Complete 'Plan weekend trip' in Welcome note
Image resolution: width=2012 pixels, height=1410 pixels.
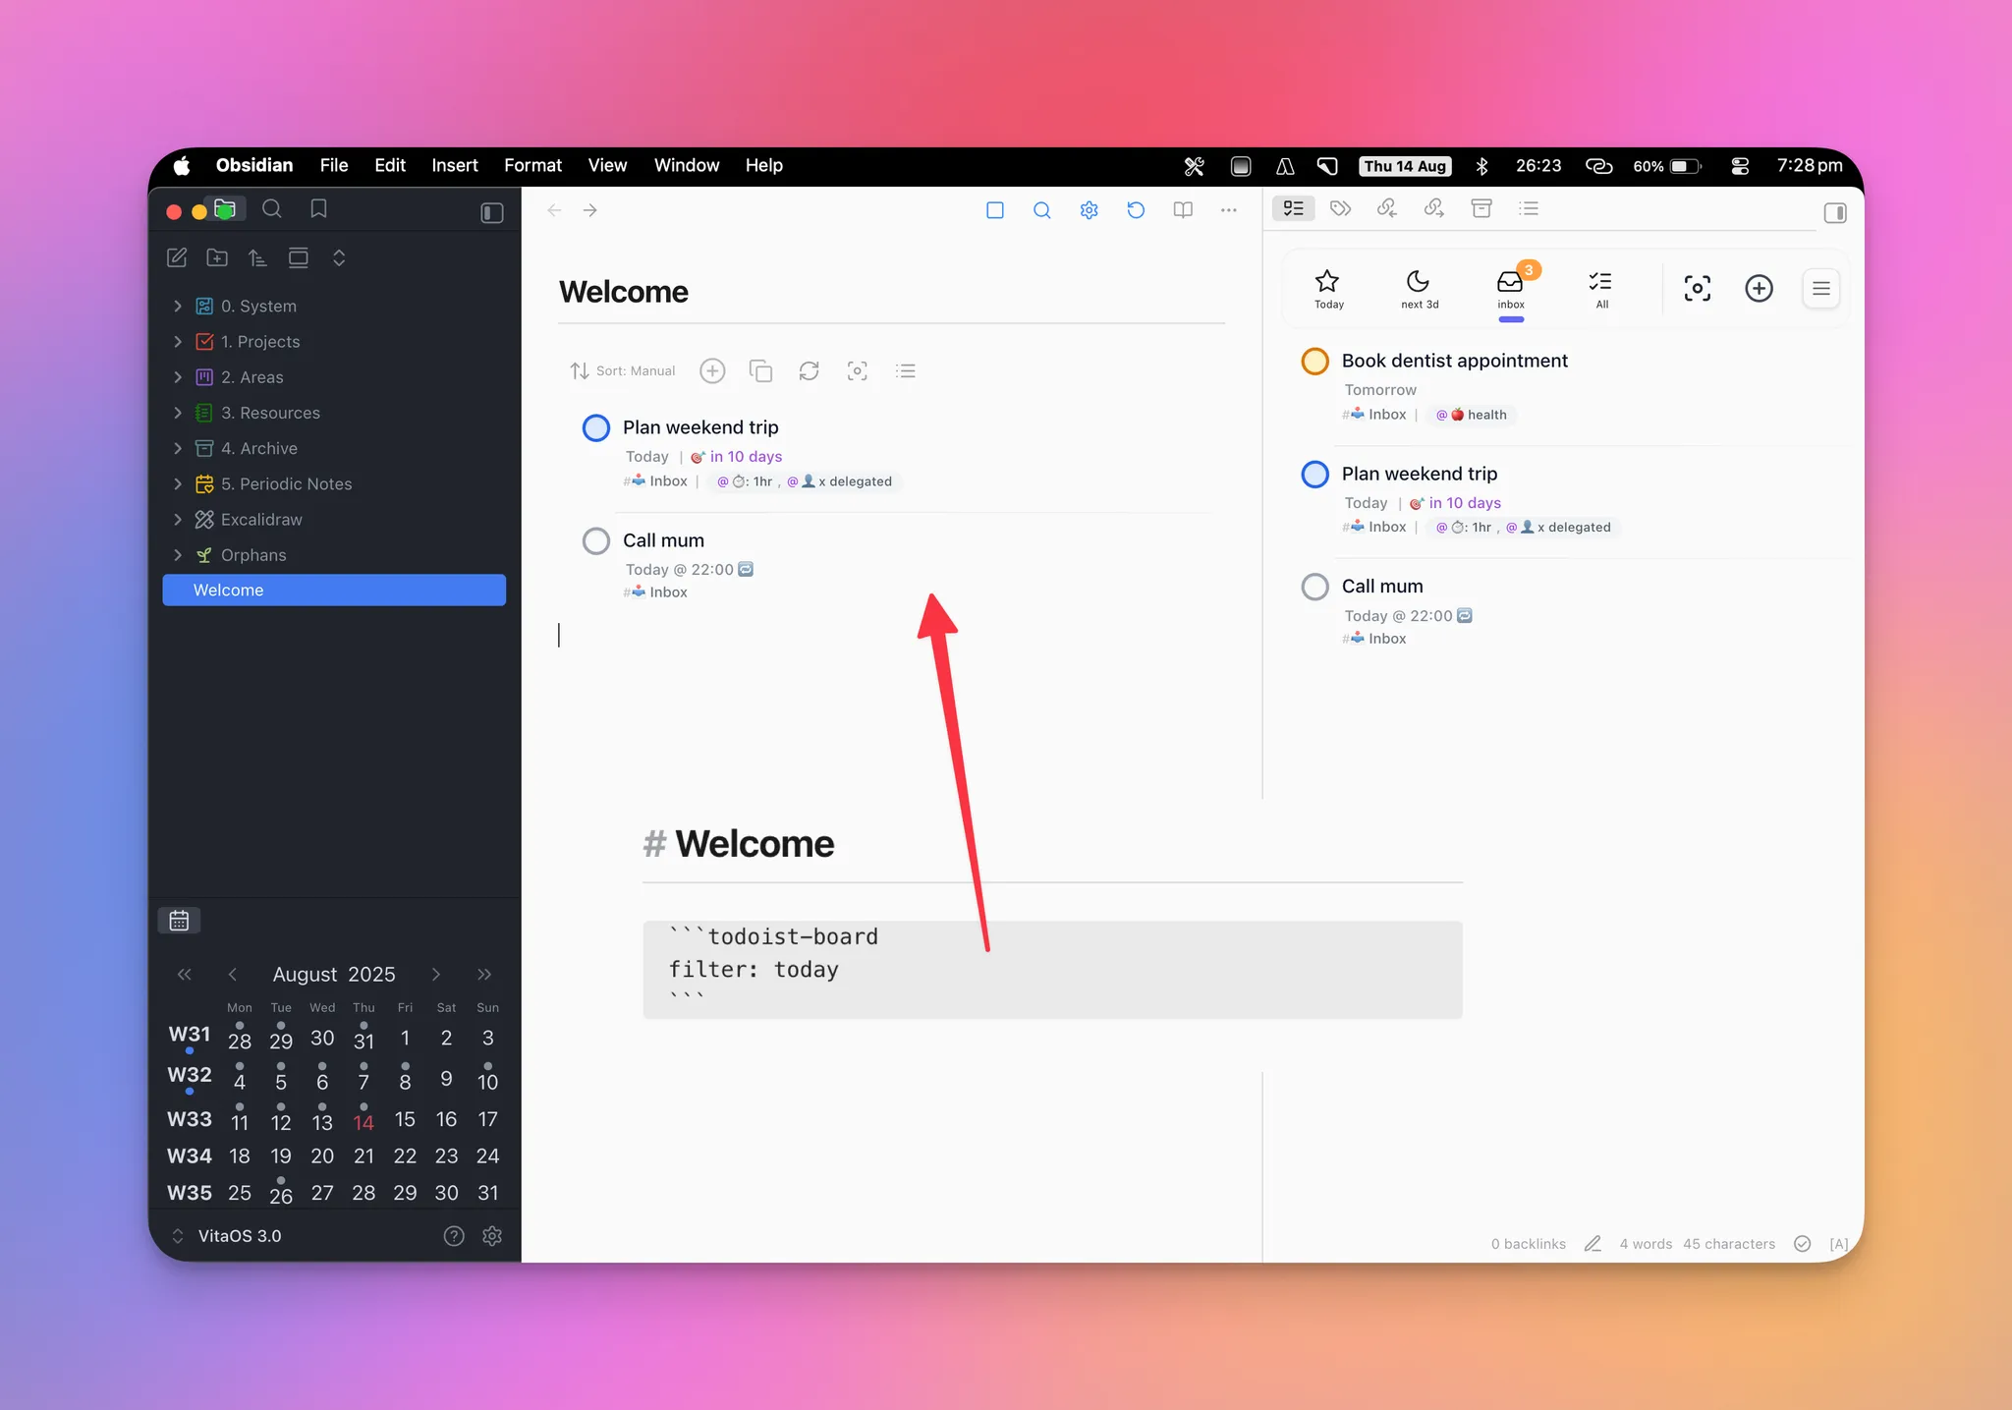(x=596, y=428)
